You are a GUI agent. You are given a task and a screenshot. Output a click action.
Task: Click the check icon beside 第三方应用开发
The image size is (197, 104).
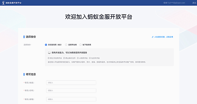pos(49,58)
